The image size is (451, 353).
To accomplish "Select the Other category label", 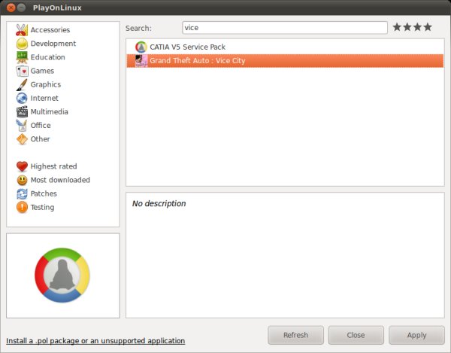I will tap(40, 139).
